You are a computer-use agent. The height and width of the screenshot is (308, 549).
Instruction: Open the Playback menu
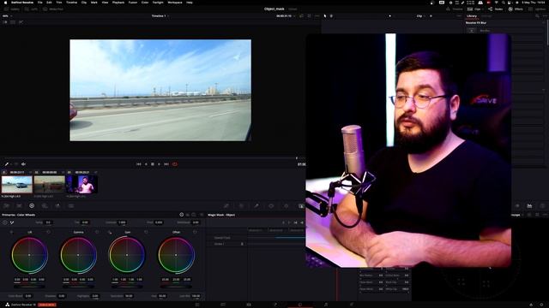click(118, 3)
